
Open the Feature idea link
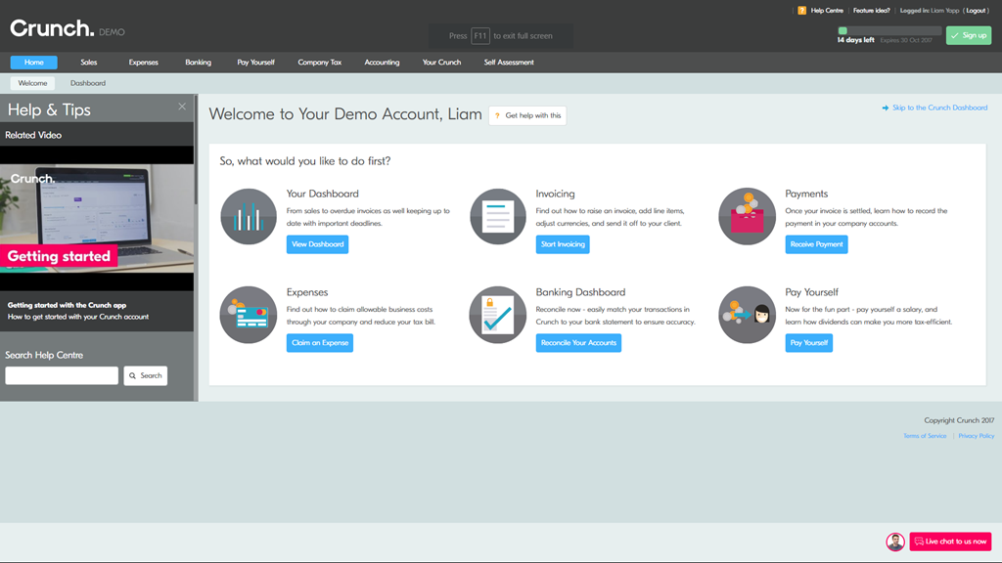pos(872,10)
